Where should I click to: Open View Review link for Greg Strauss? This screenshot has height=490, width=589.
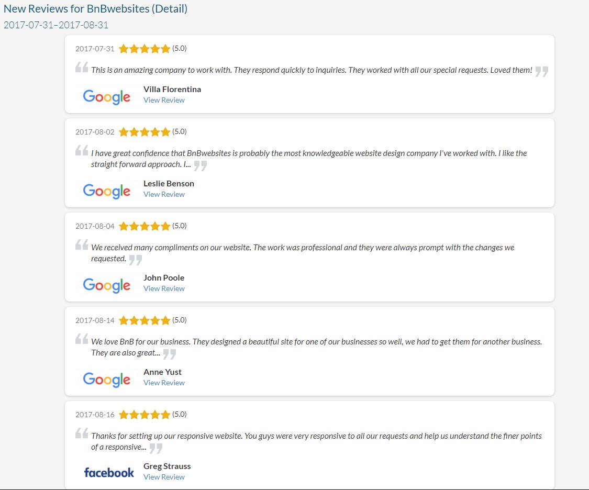point(164,477)
